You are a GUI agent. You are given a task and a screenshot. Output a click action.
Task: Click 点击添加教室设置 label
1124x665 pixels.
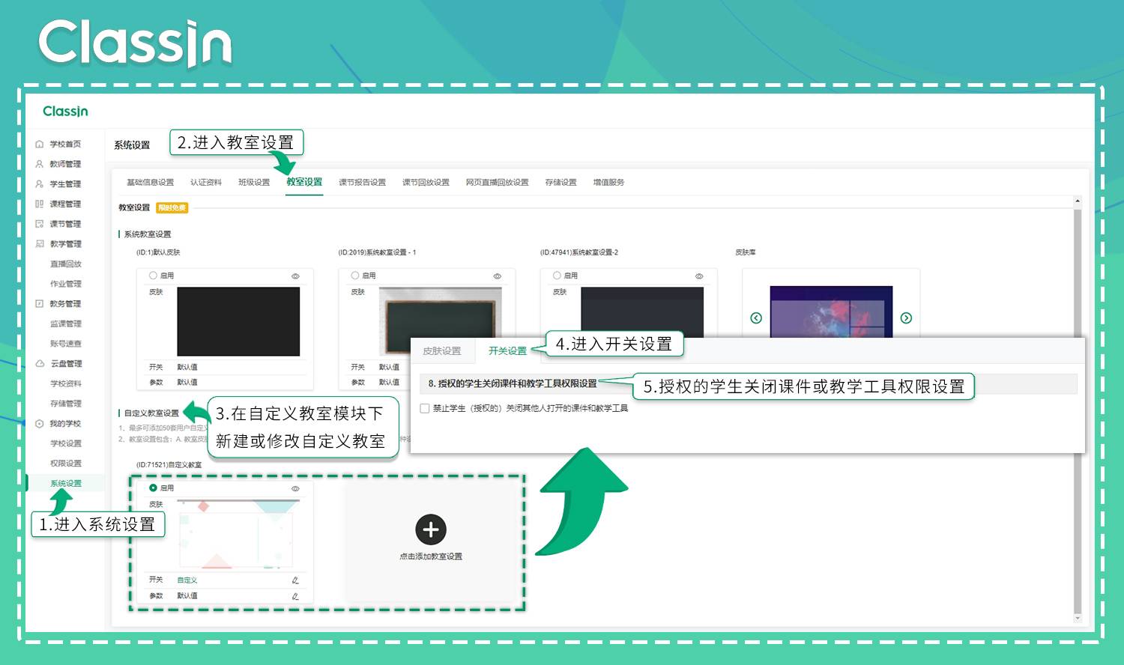click(x=431, y=556)
